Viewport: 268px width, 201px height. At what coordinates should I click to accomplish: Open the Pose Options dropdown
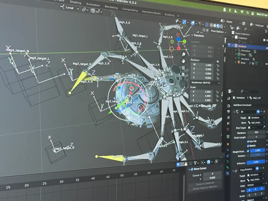click(218, 31)
